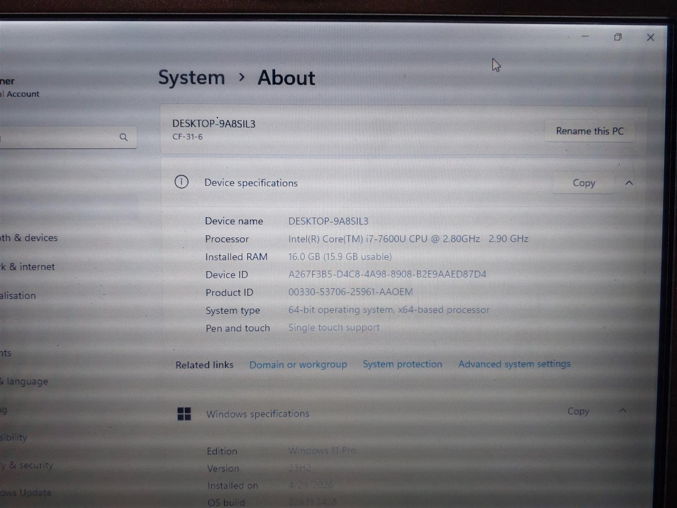677x508 pixels.
Task: Open System protection link
Action: (x=402, y=364)
